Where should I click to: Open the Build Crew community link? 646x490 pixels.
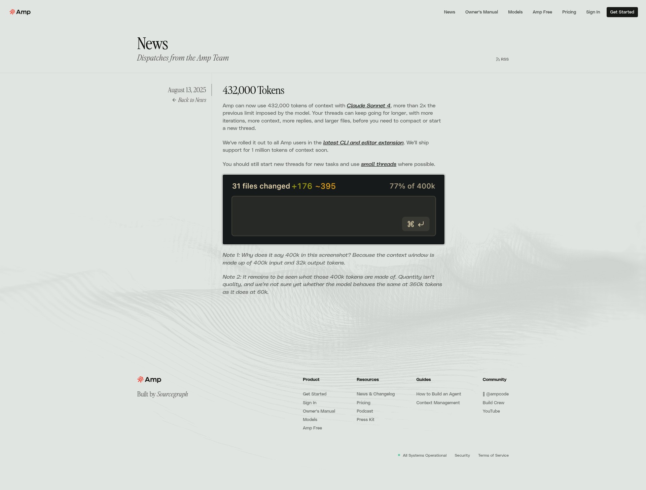493,403
